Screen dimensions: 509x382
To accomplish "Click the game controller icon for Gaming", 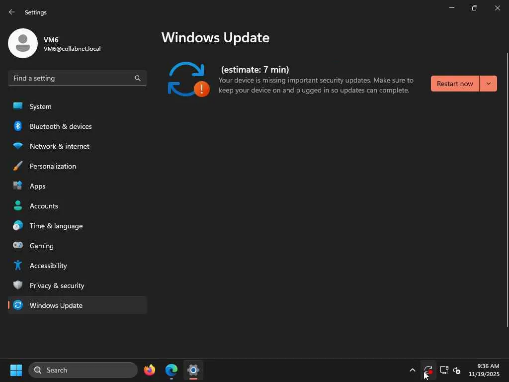I will tap(18, 245).
